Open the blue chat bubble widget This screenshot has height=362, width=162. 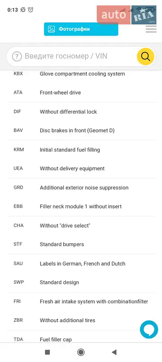[x=149, y=329]
